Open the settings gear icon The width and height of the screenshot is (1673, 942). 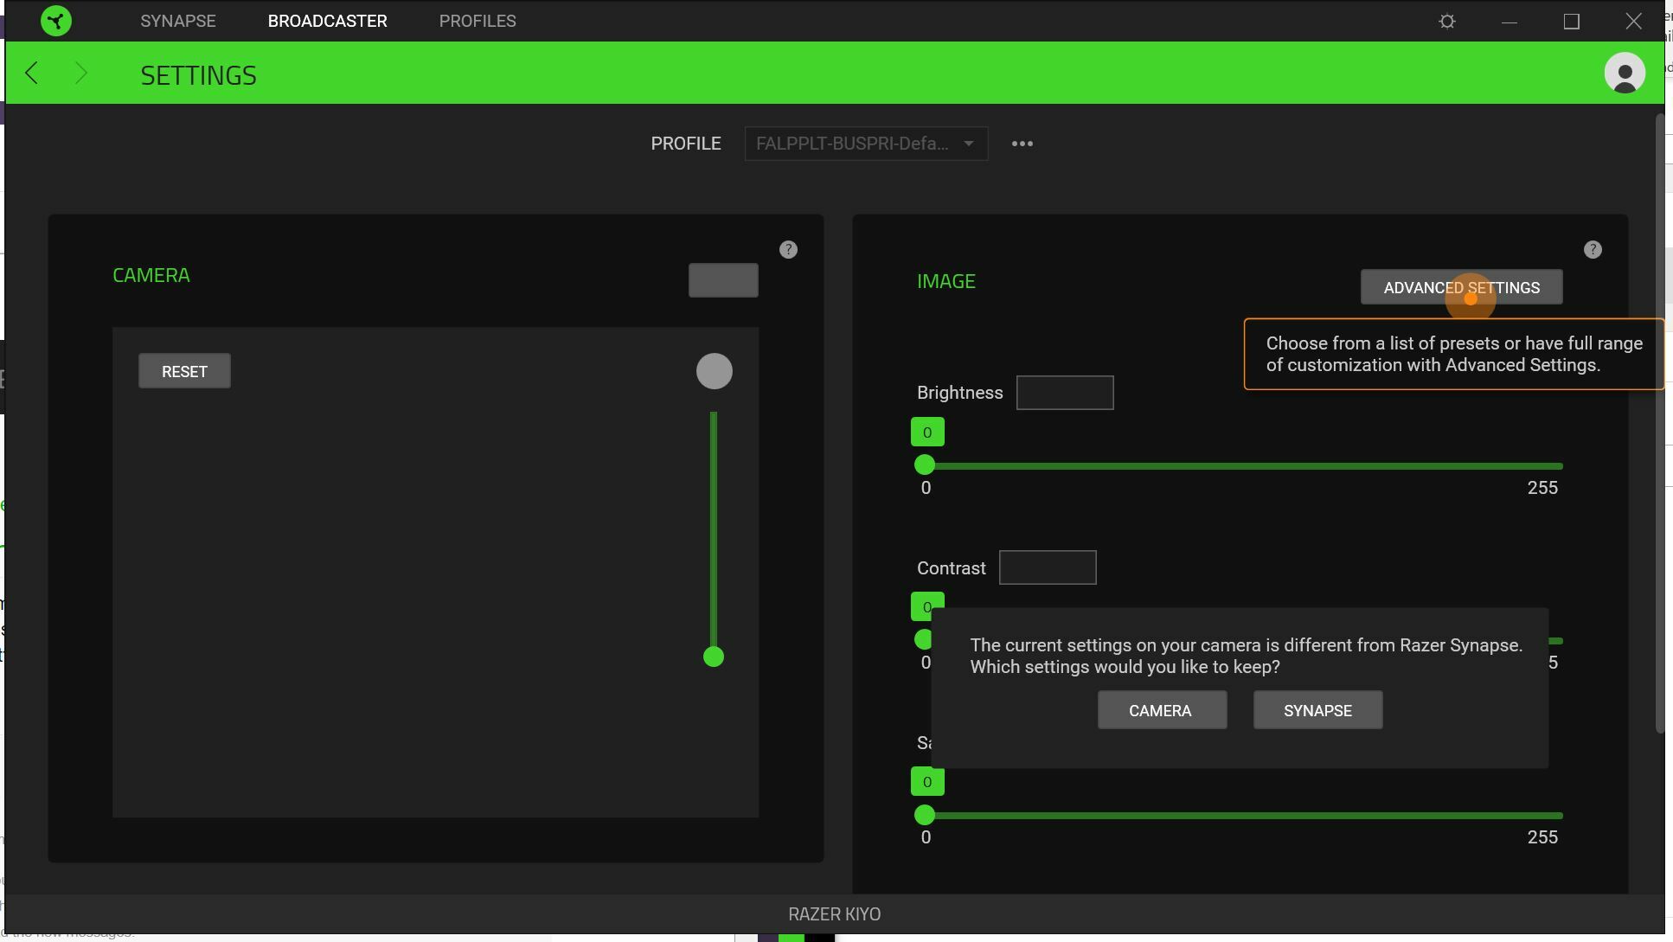(x=1447, y=21)
